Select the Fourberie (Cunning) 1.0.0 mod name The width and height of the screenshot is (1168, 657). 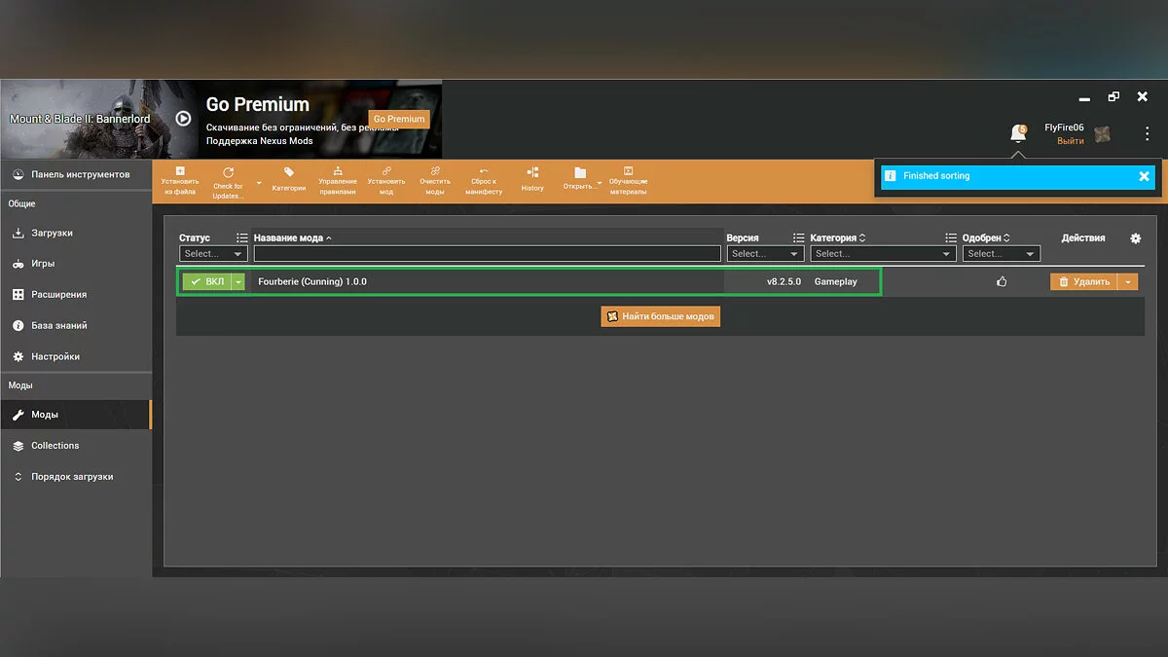pos(312,281)
